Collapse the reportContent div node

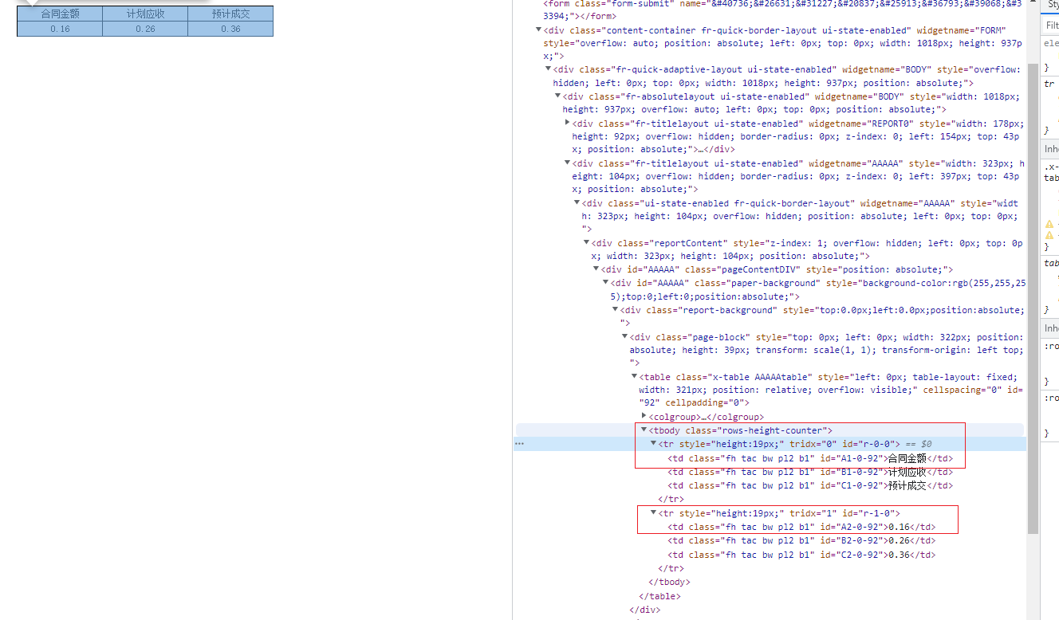point(586,243)
